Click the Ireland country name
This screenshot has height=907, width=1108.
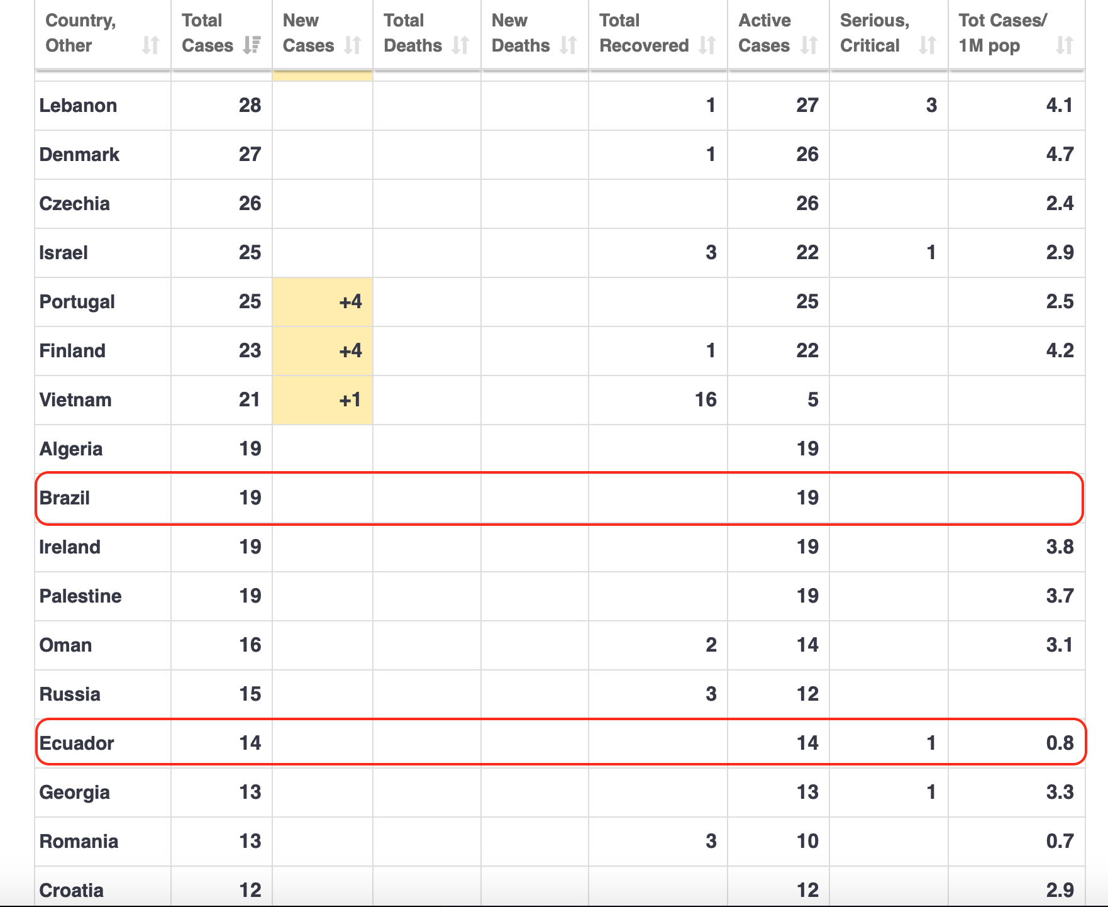[x=70, y=547]
